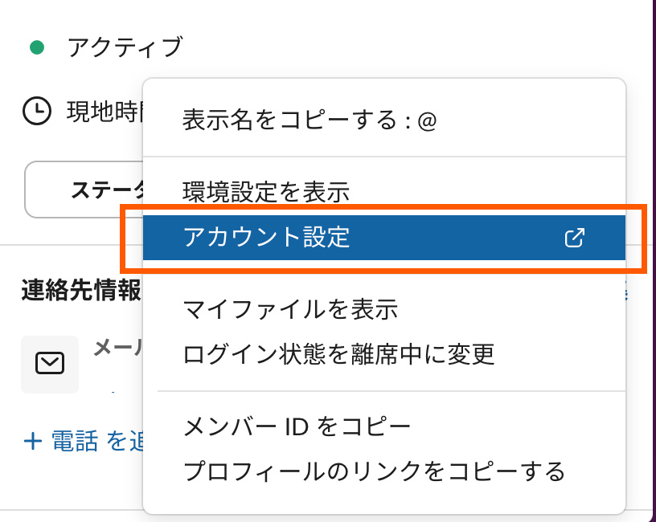The height and width of the screenshot is (522, 656).
Task: Click the green active status dot
Action: (36, 47)
